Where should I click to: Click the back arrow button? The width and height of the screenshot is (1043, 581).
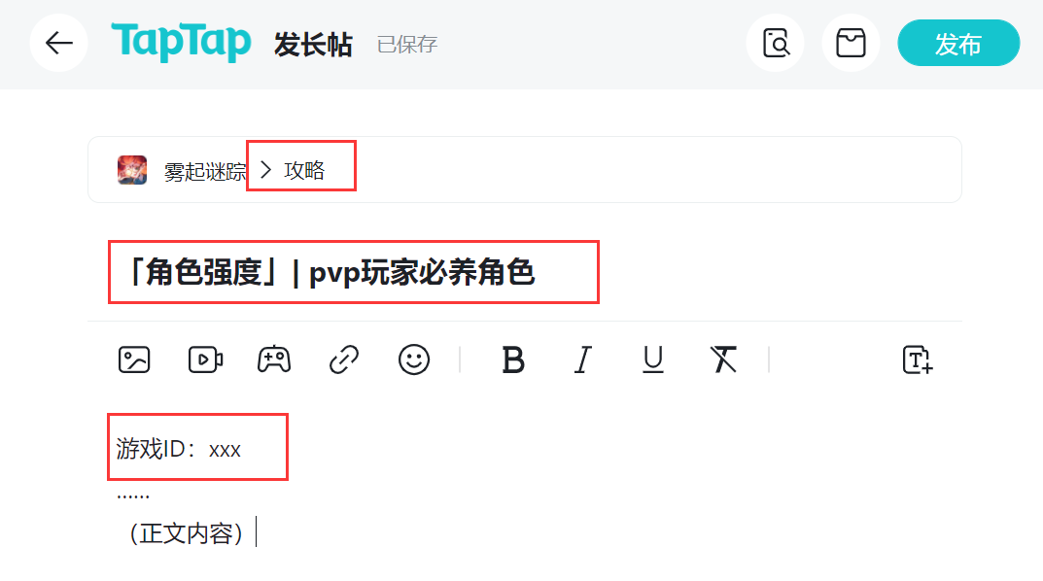[x=58, y=43]
